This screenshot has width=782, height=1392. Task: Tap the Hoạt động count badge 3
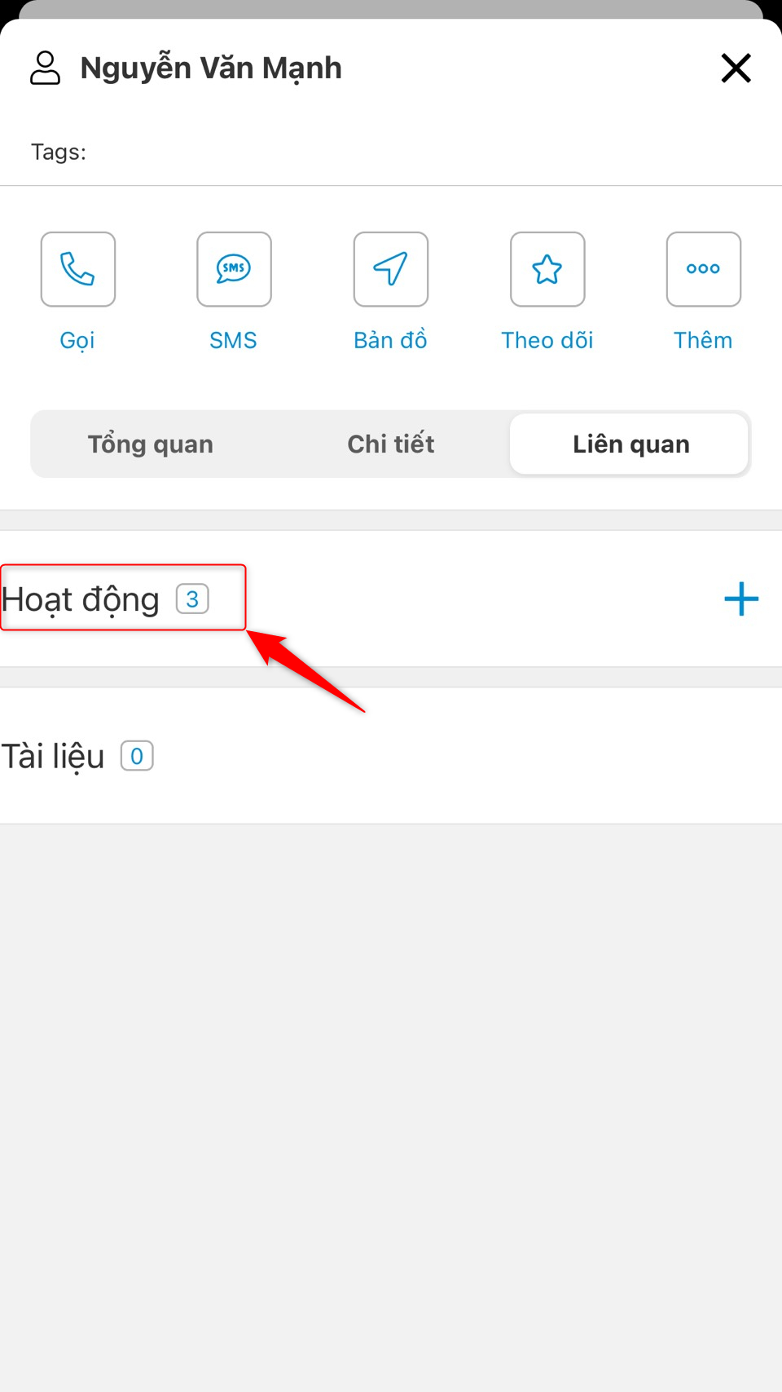(x=192, y=599)
